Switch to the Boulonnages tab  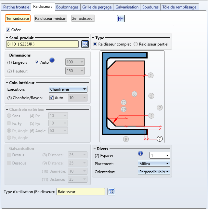point(67,7)
